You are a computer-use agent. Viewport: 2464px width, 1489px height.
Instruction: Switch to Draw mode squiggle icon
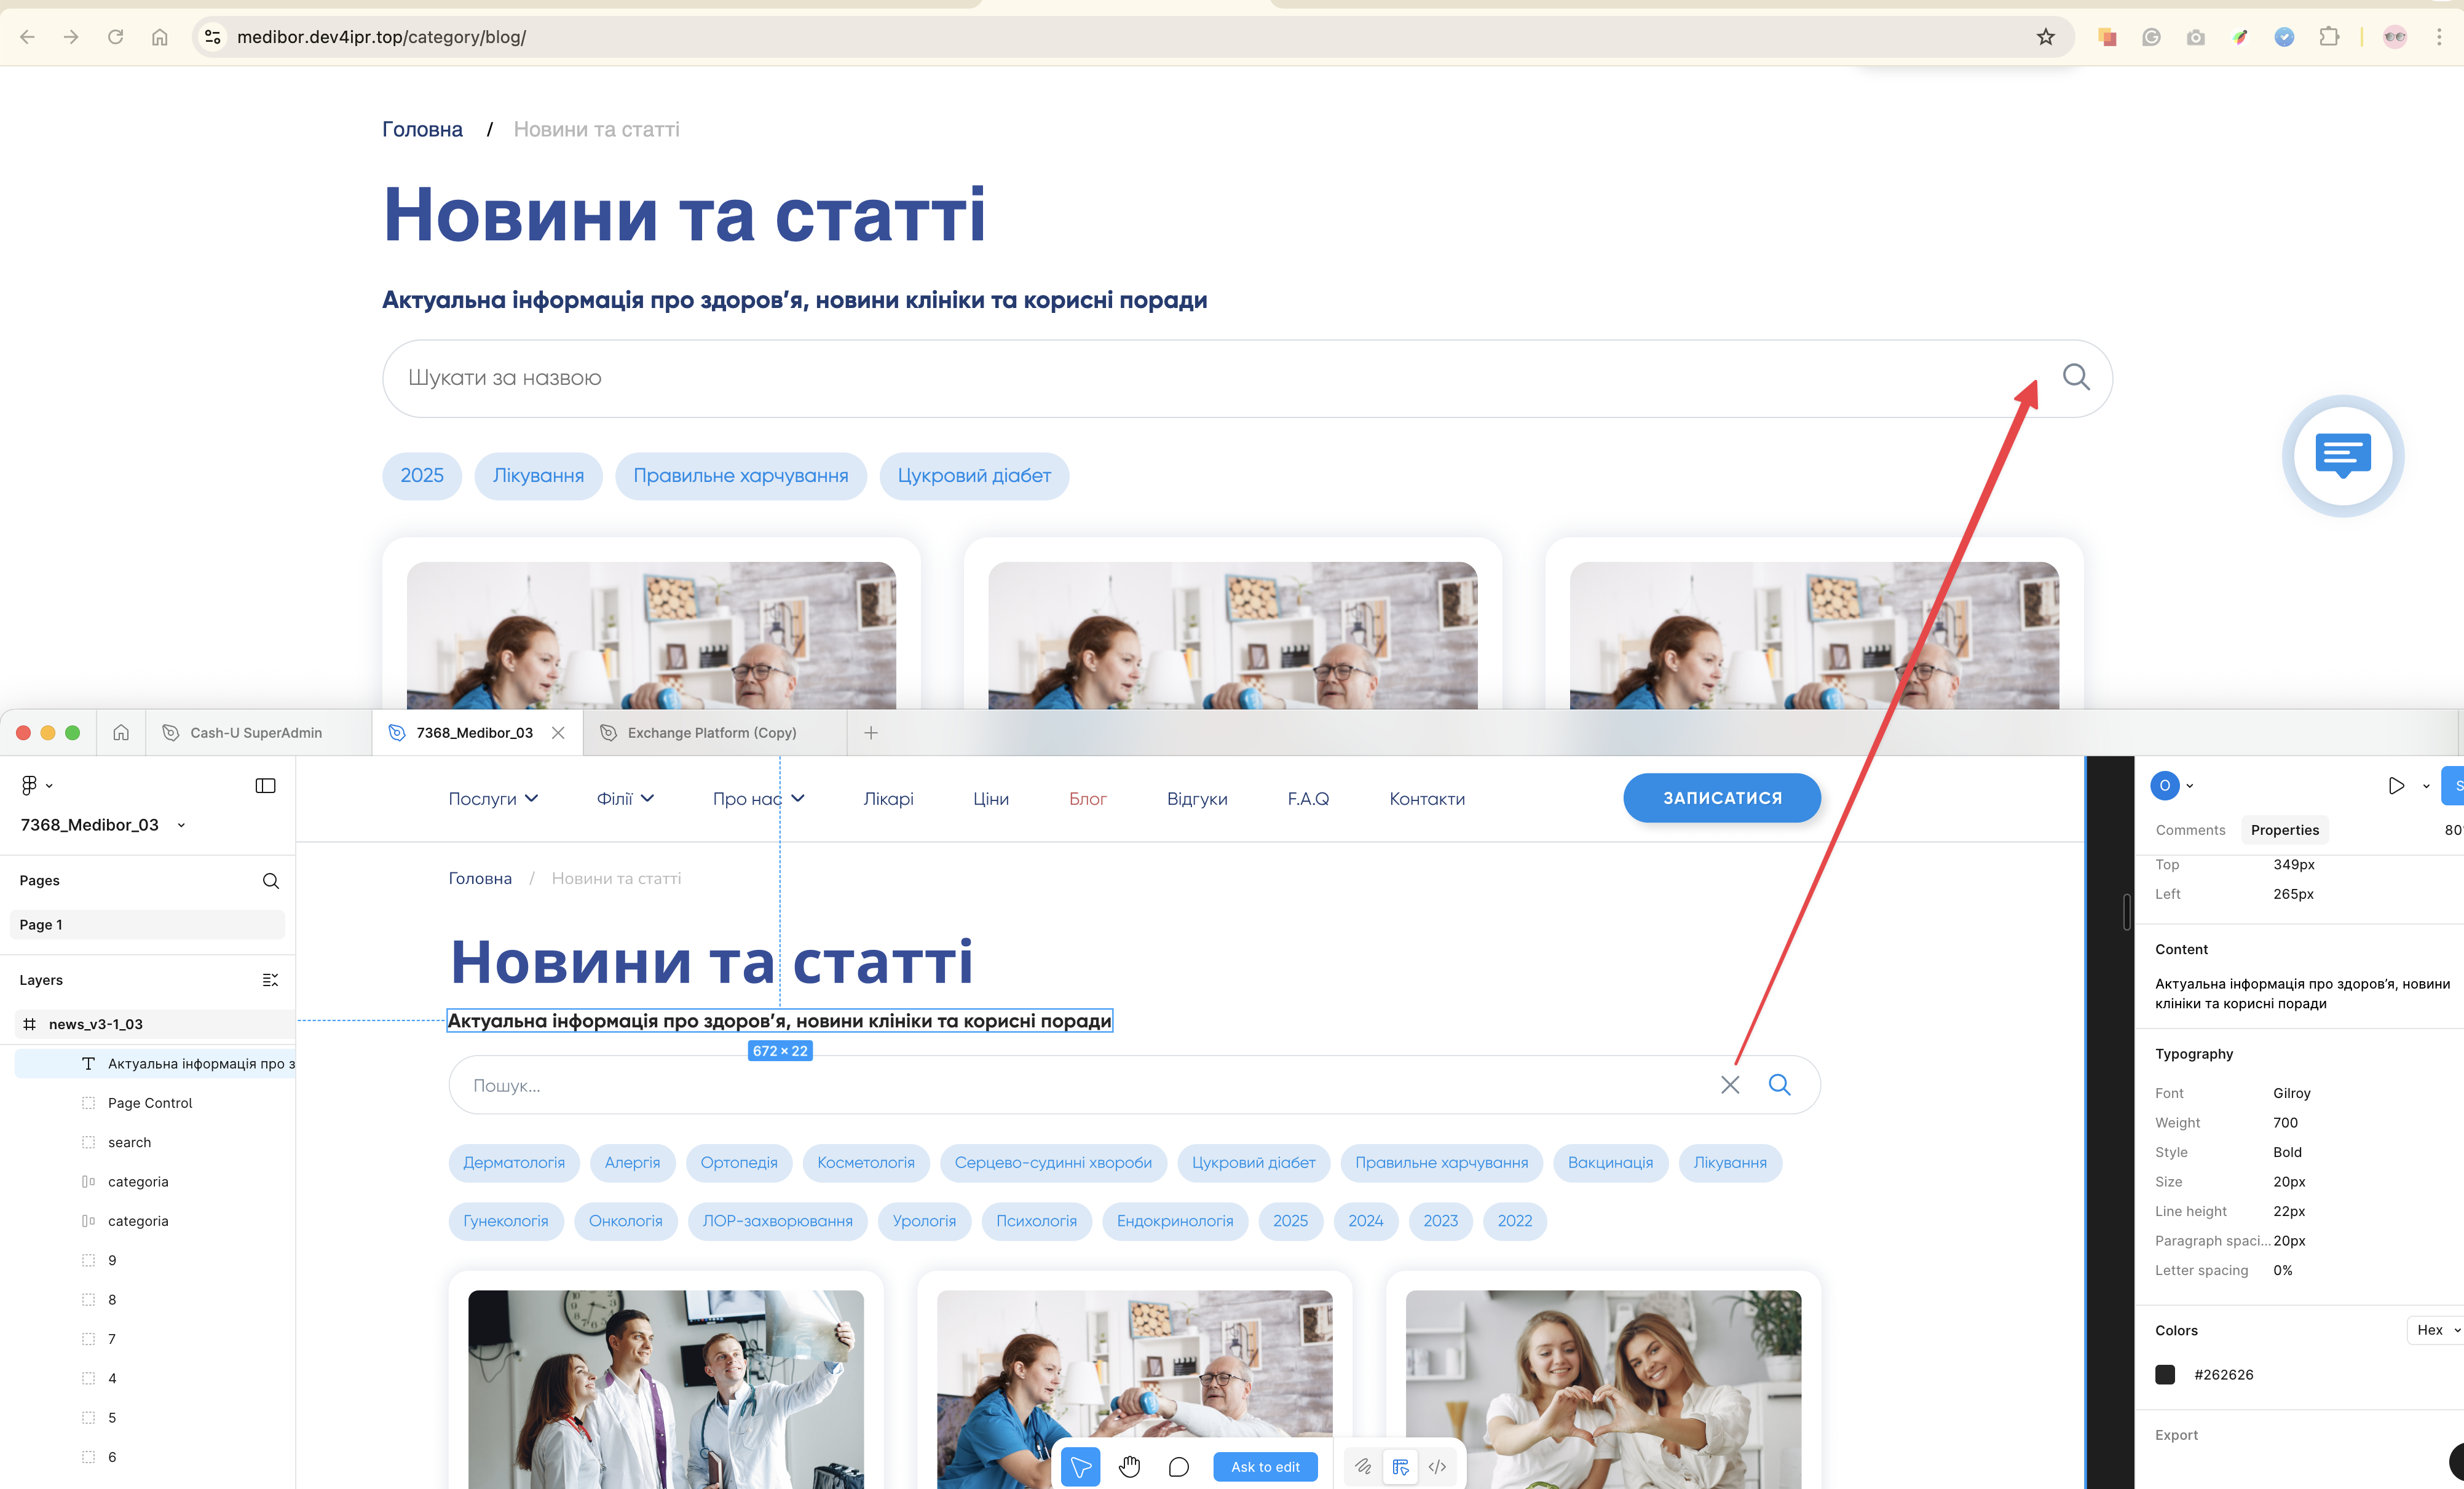pyautogui.click(x=1363, y=1467)
